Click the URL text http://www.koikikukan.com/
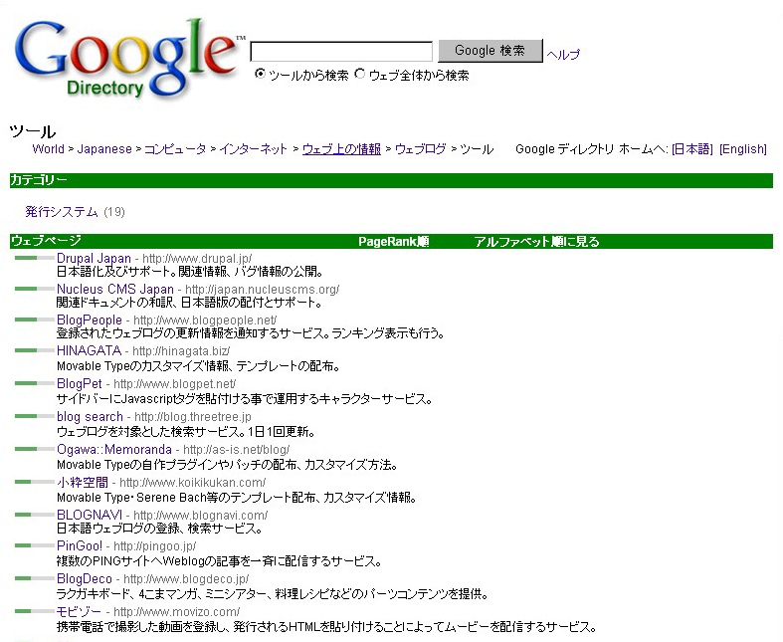Image resolution: width=783 pixels, height=642 pixels. (x=193, y=483)
